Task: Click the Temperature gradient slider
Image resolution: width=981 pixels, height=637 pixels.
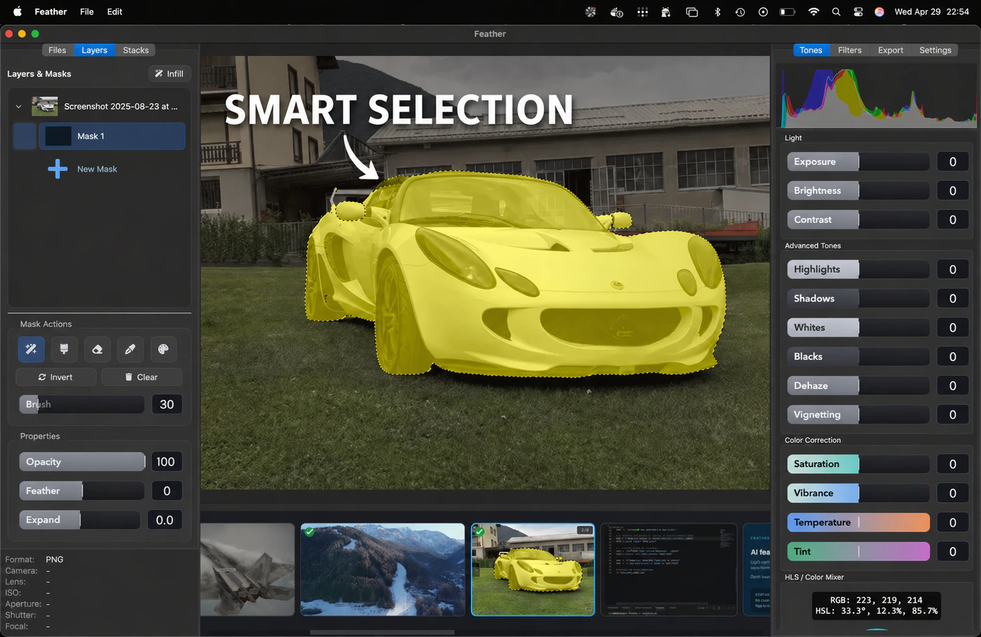Action: point(858,522)
